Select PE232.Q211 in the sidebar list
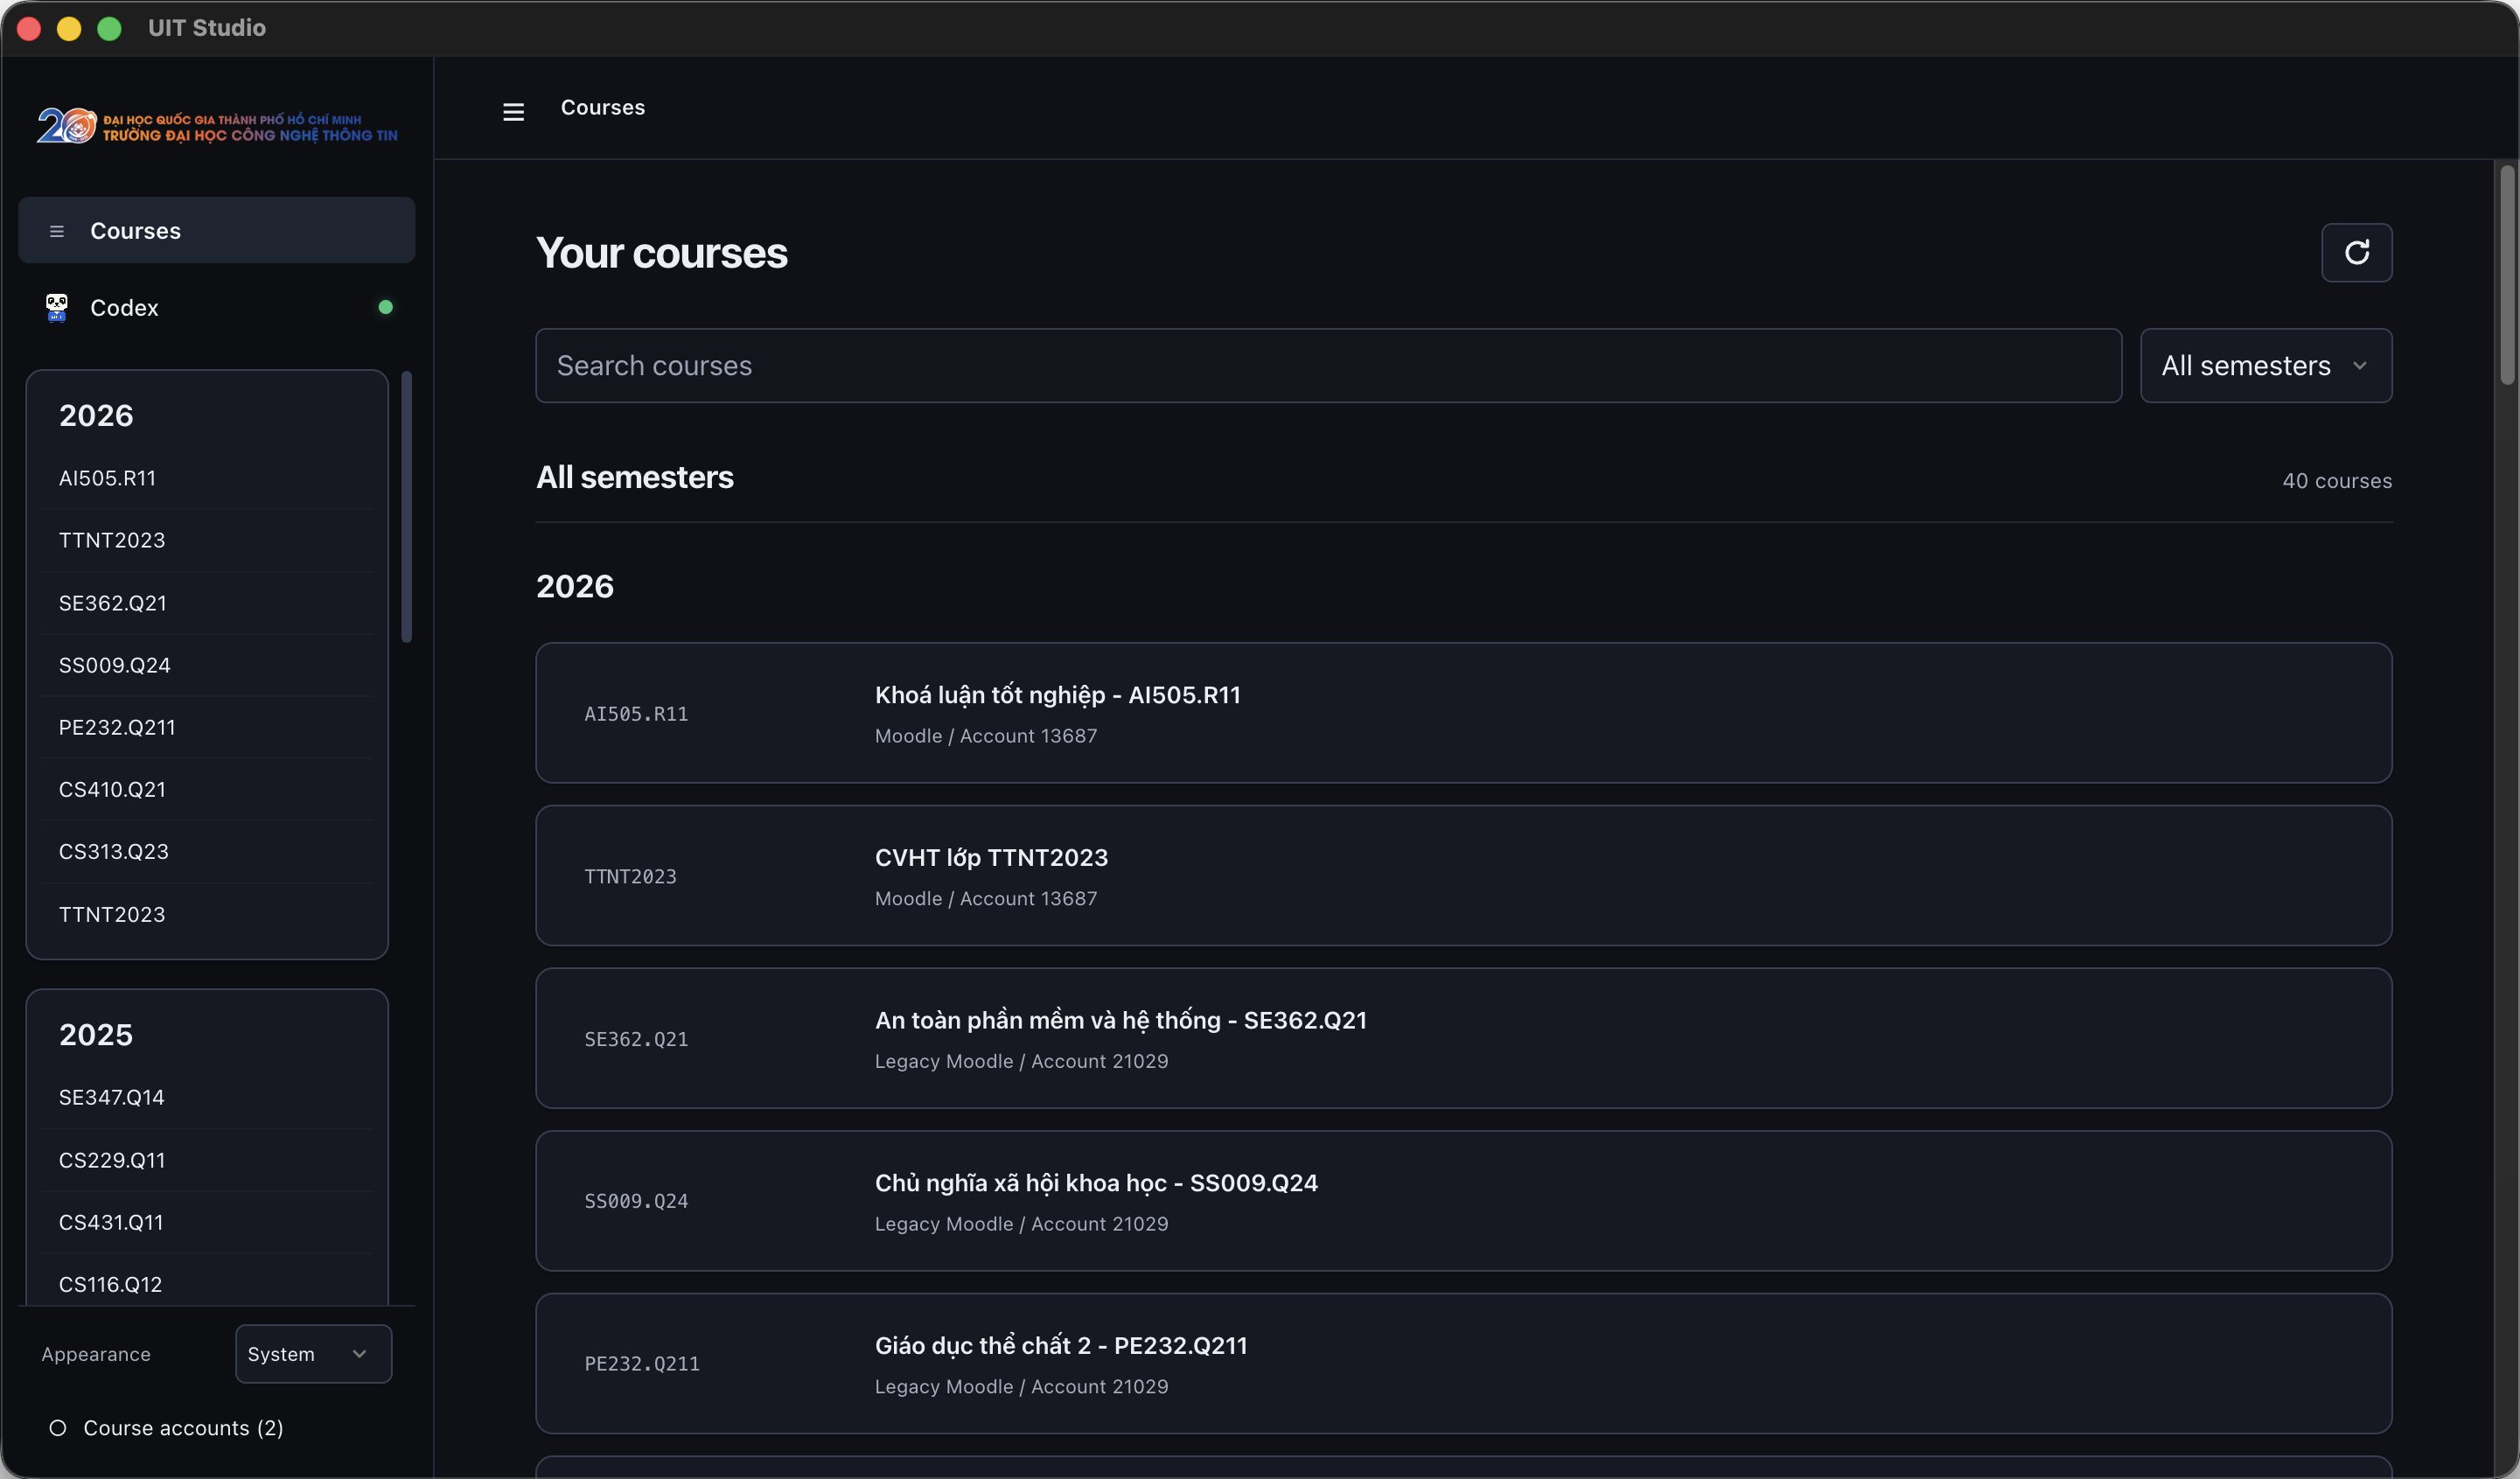The image size is (2520, 1479). click(x=207, y=727)
